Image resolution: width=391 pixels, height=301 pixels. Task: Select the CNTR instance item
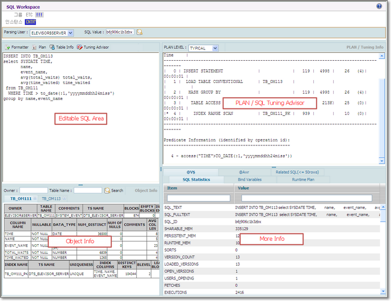[31, 22]
